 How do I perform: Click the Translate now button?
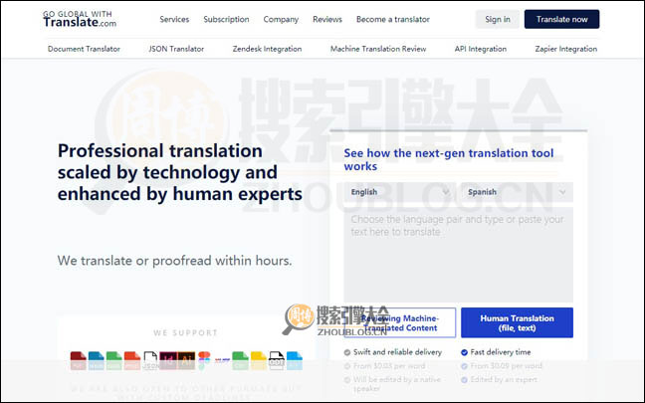[562, 19]
